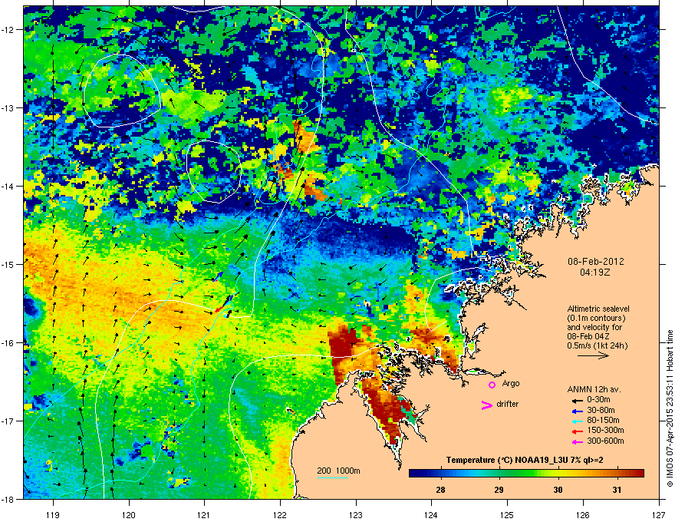Click the '200 1000m' isobath label

coord(338,471)
